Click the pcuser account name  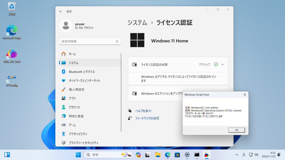point(80,24)
